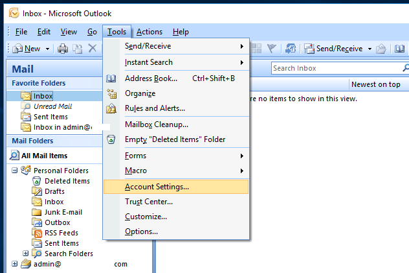Click the Rules and Alerts menu icon
The width and height of the screenshot is (409, 273).
click(x=111, y=108)
